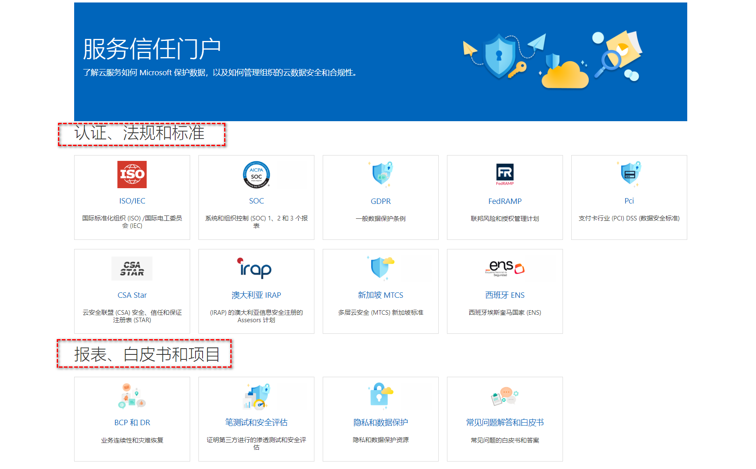Click the banner subtitle about Microsoft 保护数据
756x469 pixels.
(220, 73)
